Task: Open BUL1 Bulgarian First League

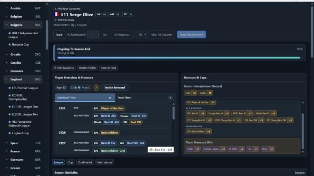Action: 24,35
